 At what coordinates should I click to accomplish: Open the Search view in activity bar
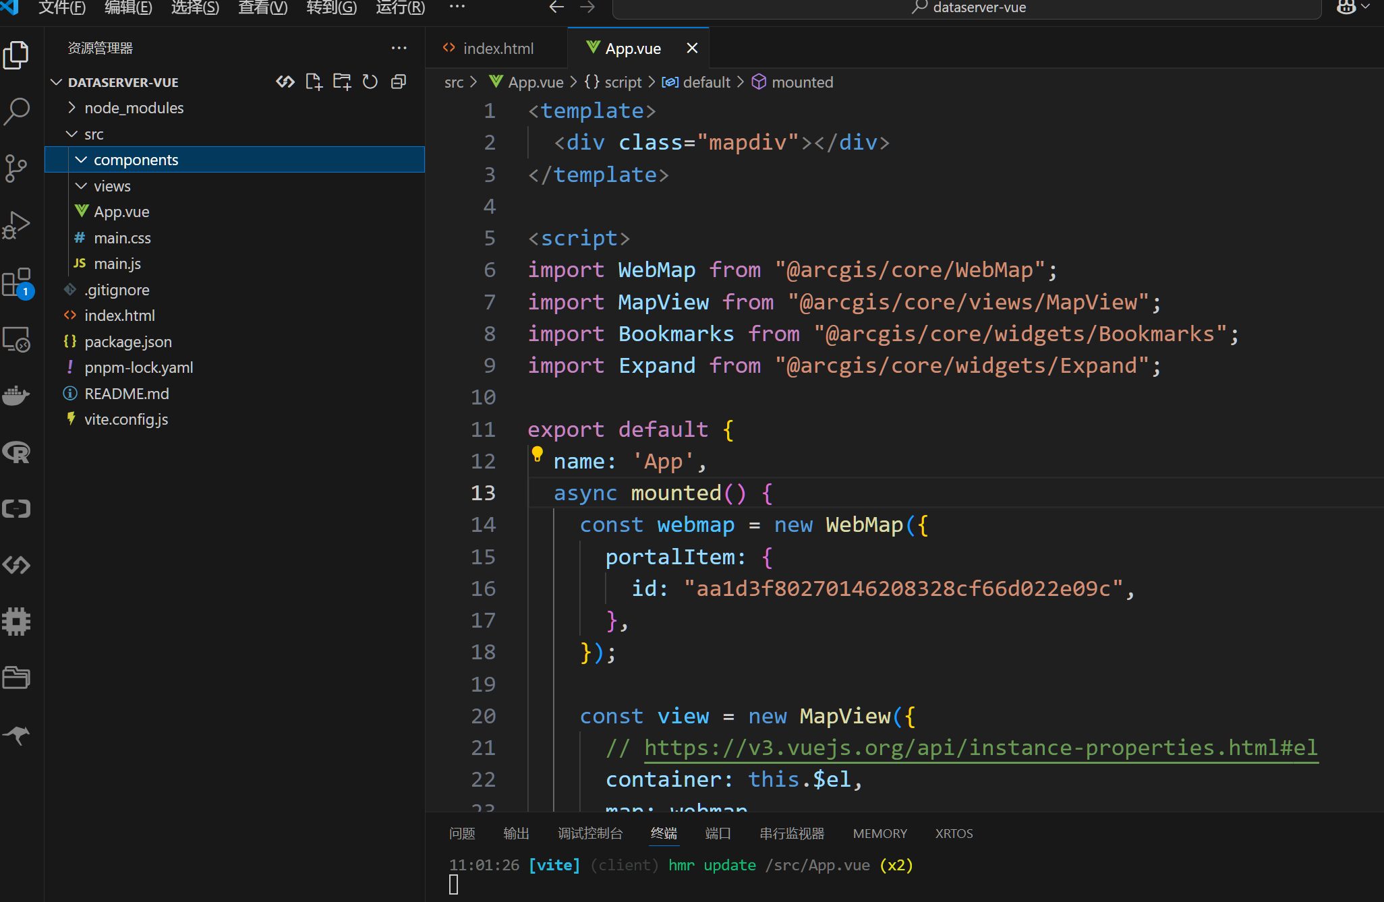tap(16, 111)
